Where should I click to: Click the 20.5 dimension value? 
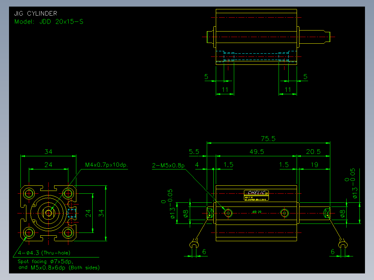tap(313, 152)
